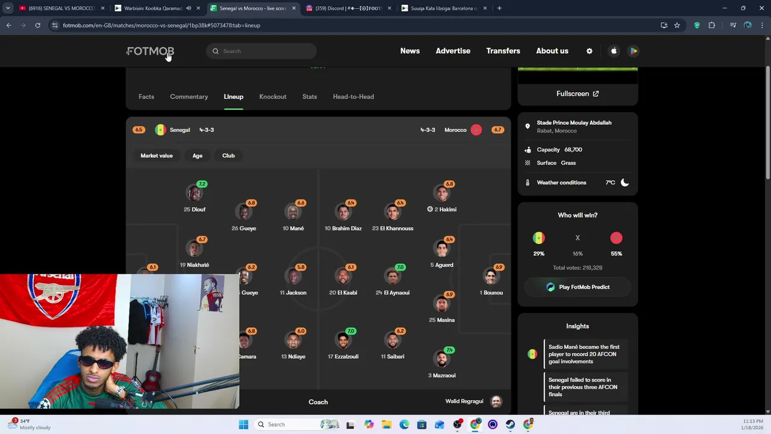Open Copilot from taskbar

point(369,424)
